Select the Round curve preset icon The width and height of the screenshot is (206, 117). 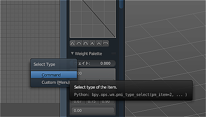point(79,44)
